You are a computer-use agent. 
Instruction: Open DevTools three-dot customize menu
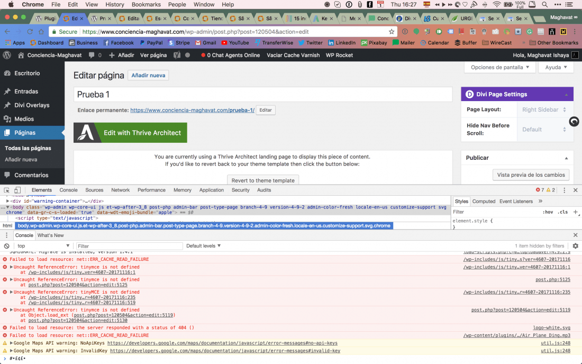[564, 190]
